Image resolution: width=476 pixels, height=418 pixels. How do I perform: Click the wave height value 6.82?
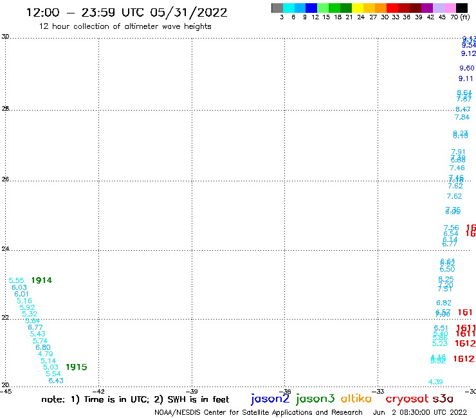tap(444, 303)
